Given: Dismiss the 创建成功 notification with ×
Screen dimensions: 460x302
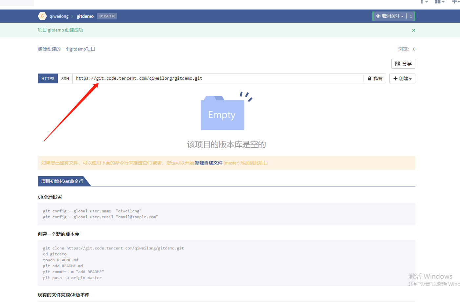Looking at the screenshot, I should pyautogui.click(x=414, y=30).
